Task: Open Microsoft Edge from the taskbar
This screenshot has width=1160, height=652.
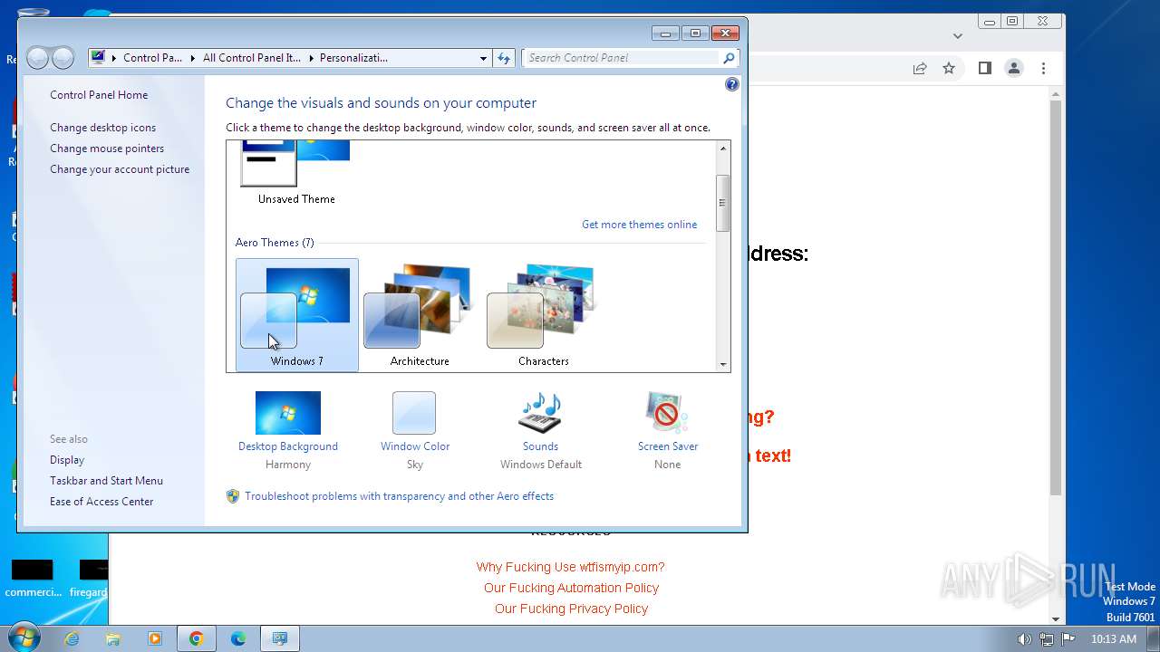Action: pos(238,638)
